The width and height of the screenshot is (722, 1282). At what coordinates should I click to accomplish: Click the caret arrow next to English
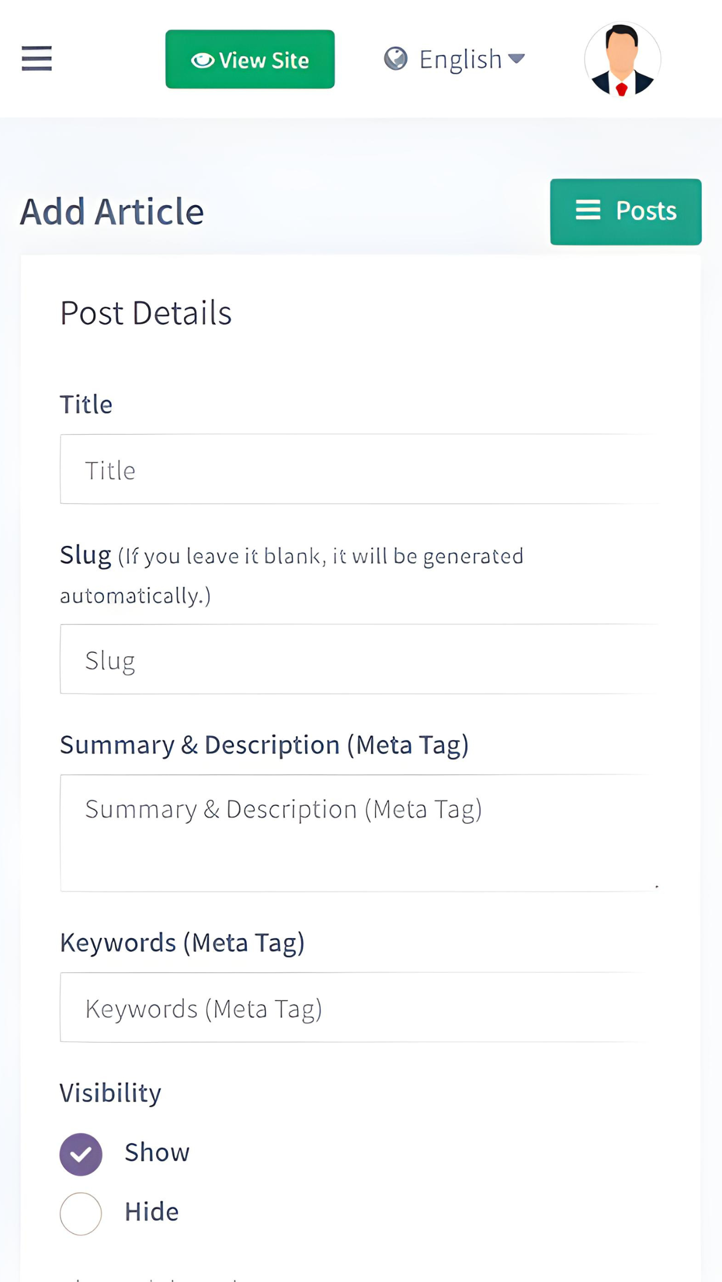pos(516,58)
